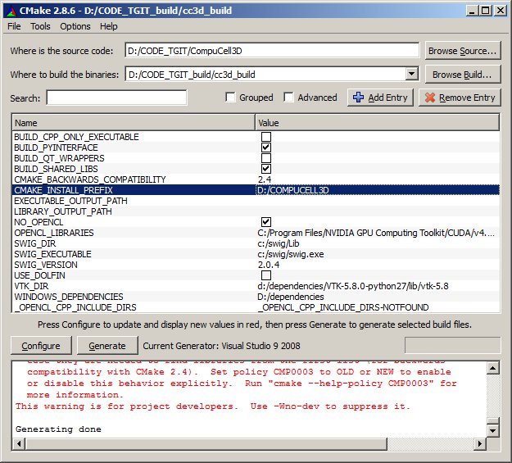Click the Remove Entry red X button
The width and height of the screenshot is (512, 463).
pos(460,98)
